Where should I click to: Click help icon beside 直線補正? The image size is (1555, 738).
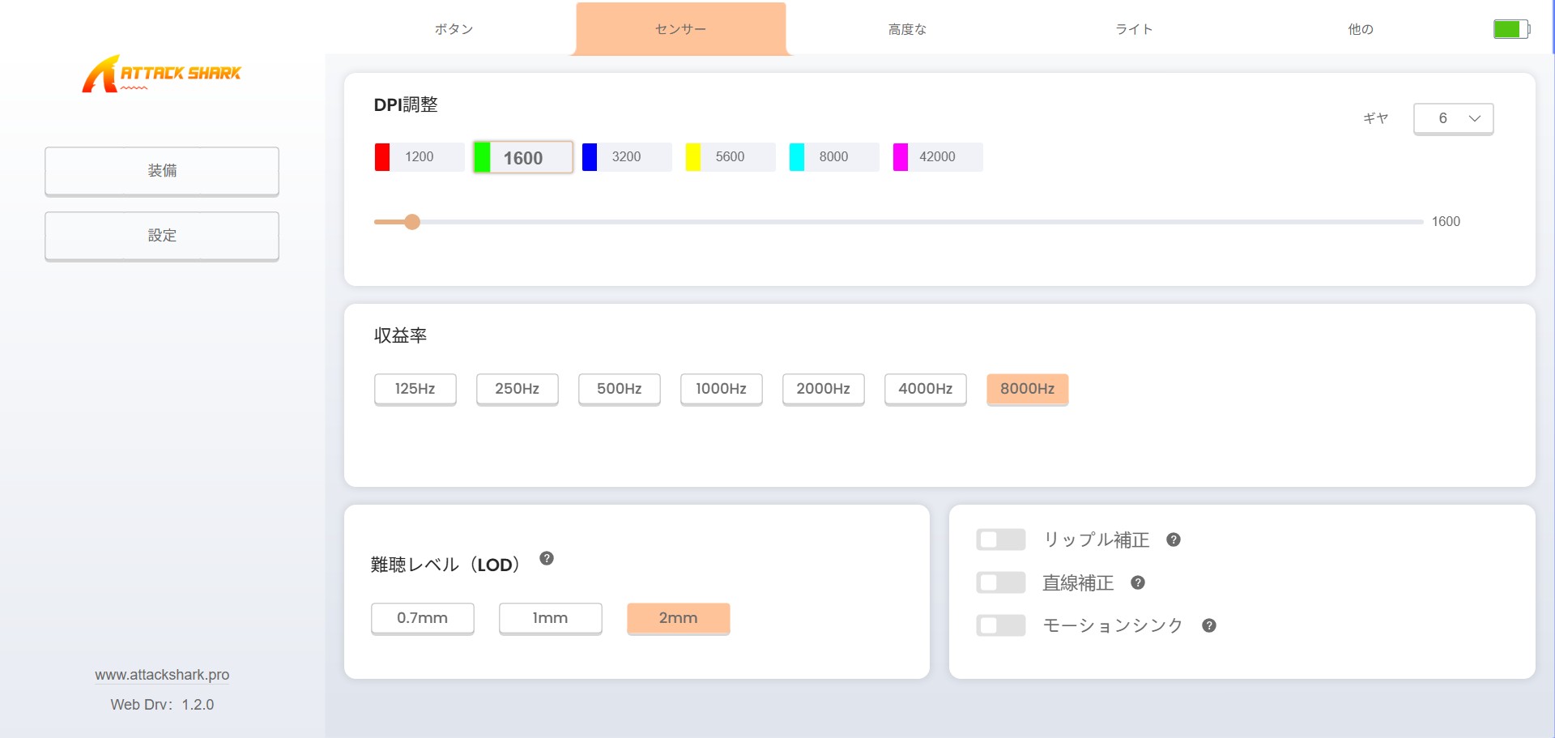point(1137,582)
